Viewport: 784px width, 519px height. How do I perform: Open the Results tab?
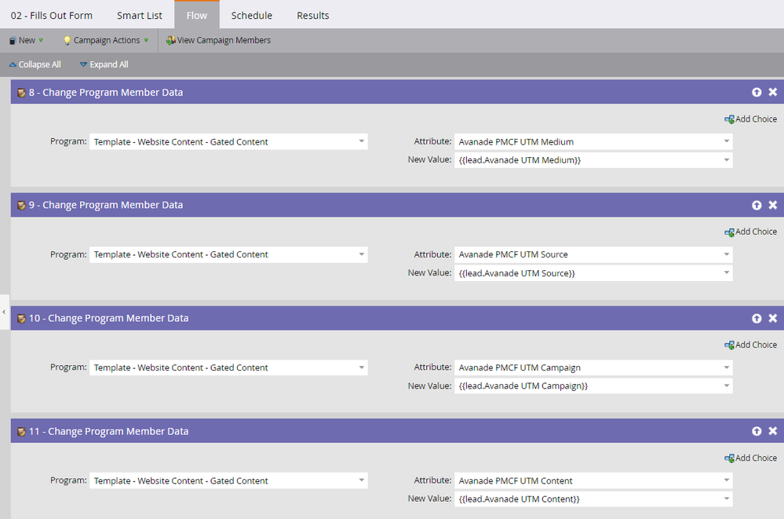point(312,15)
